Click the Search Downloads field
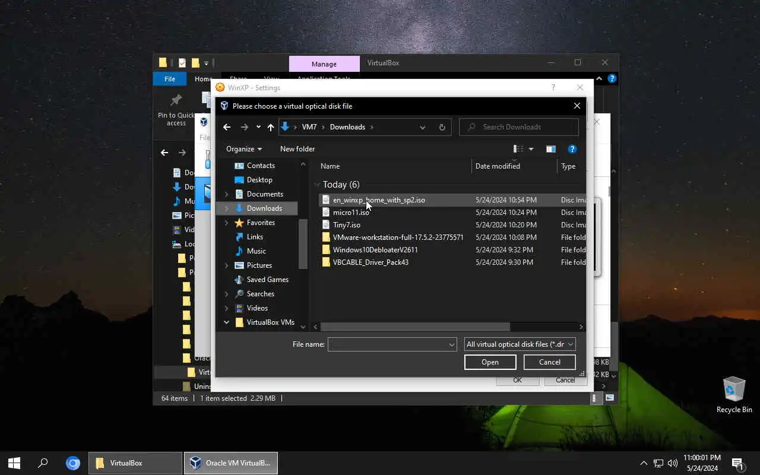The height and width of the screenshot is (475, 760). point(519,127)
